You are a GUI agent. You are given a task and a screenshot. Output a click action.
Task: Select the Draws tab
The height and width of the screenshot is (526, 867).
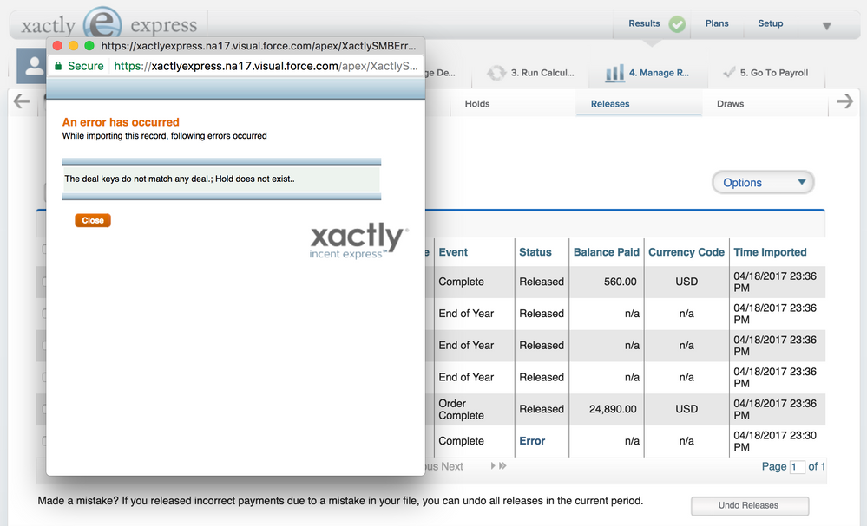(x=730, y=104)
